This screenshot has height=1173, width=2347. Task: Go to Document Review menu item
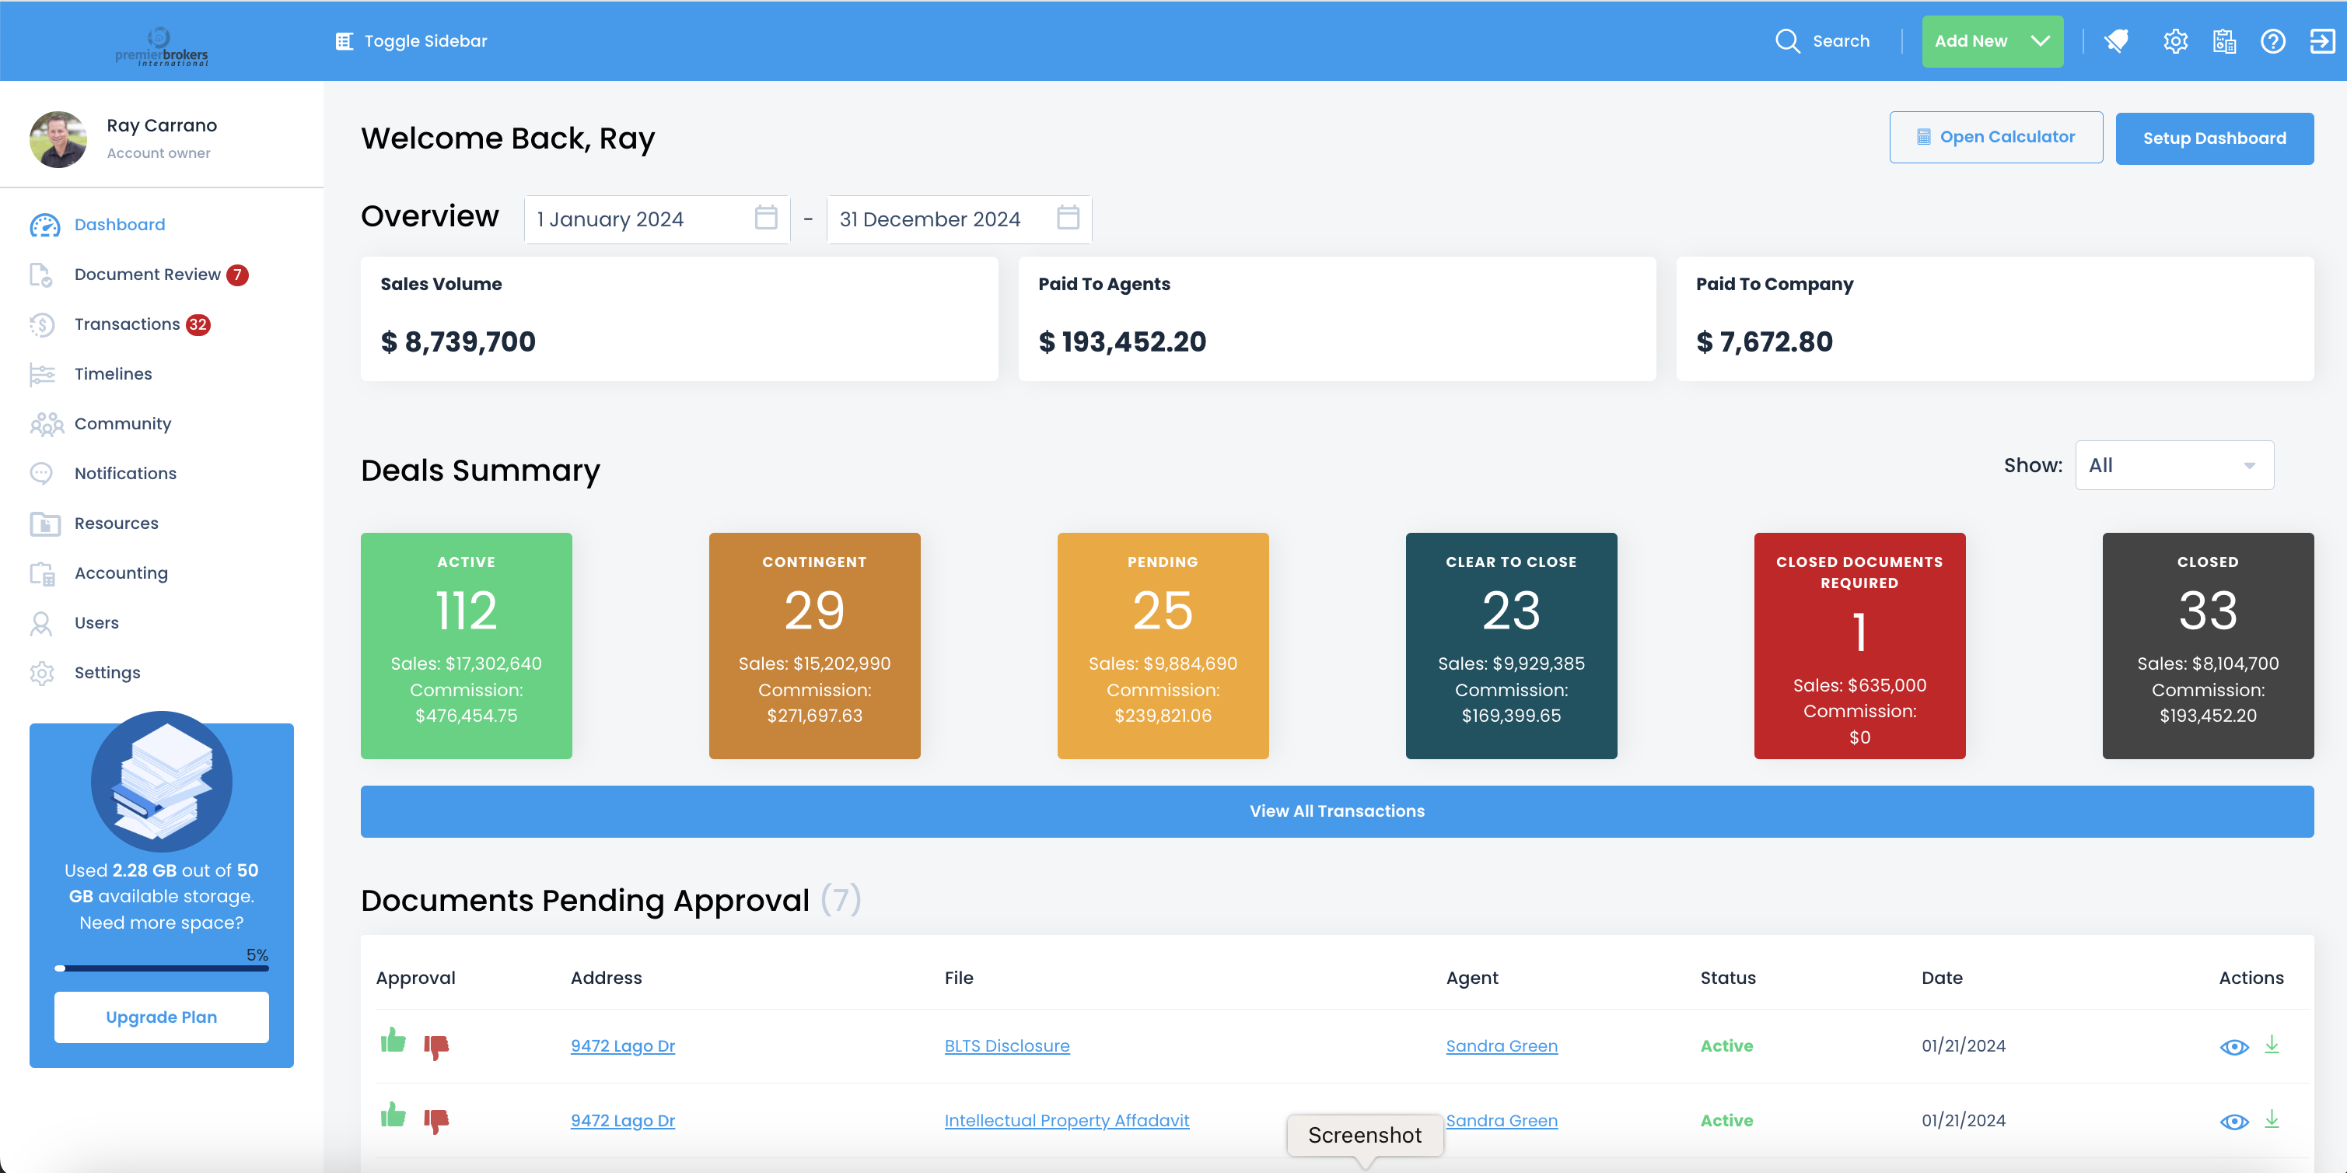(148, 275)
